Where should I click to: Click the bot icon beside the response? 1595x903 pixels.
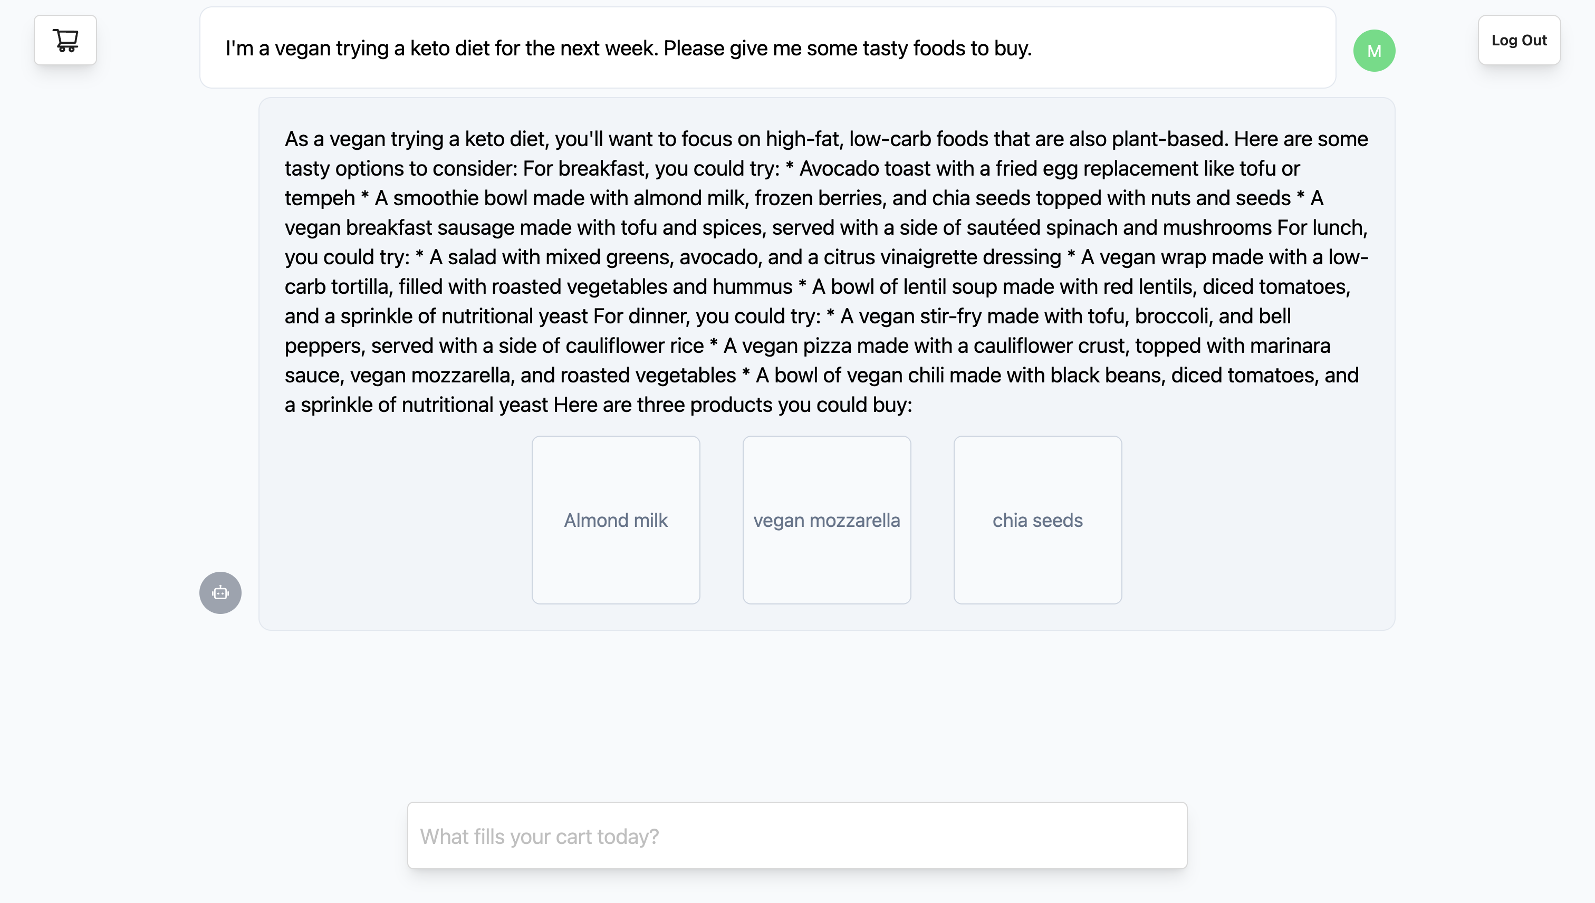click(x=220, y=593)
